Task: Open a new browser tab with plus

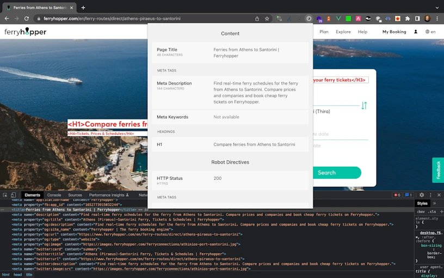Action: (x=83, y=8)
